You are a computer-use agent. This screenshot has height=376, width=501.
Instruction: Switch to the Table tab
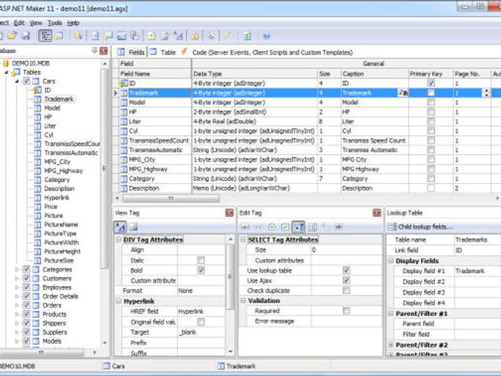tap(163, 52)
